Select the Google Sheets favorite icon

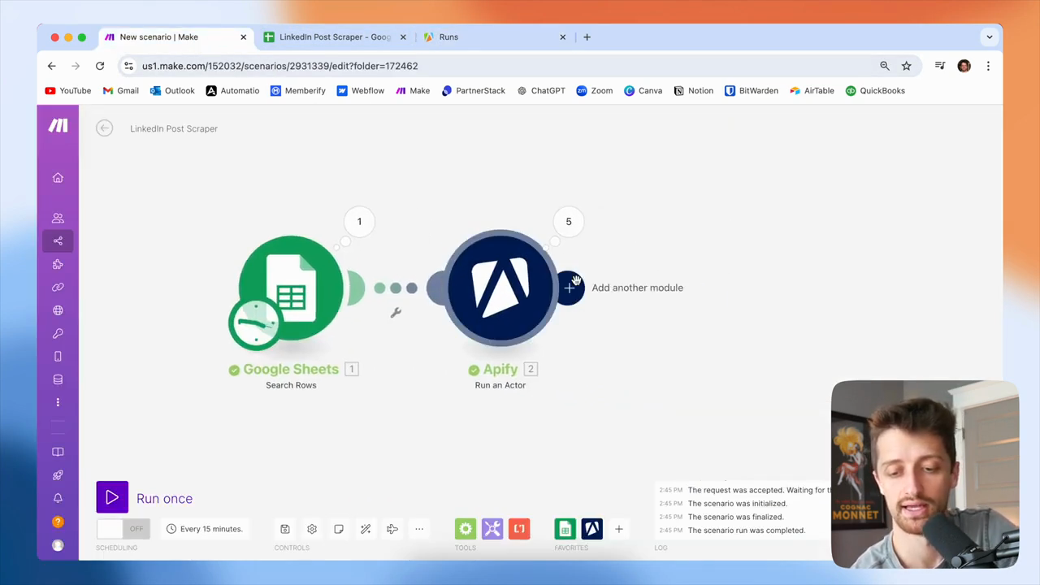point(565,529)
